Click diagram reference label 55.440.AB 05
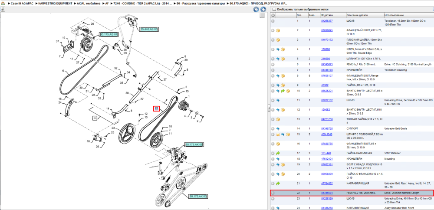 point(149,29)
